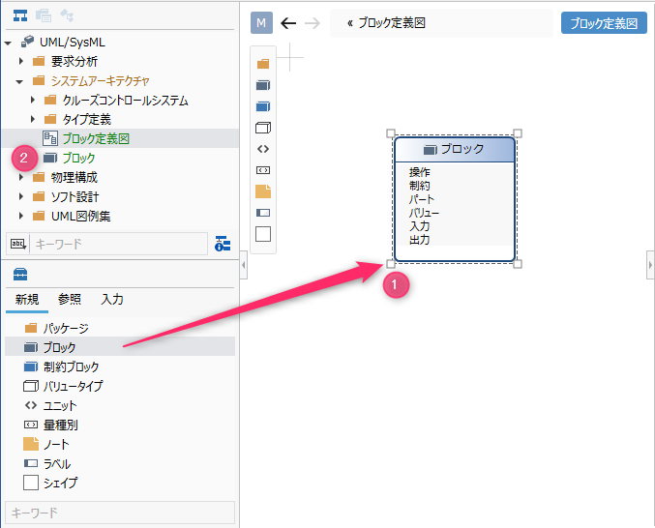
Task: Select package tool in diagram palette
Action: pos(263,64)
